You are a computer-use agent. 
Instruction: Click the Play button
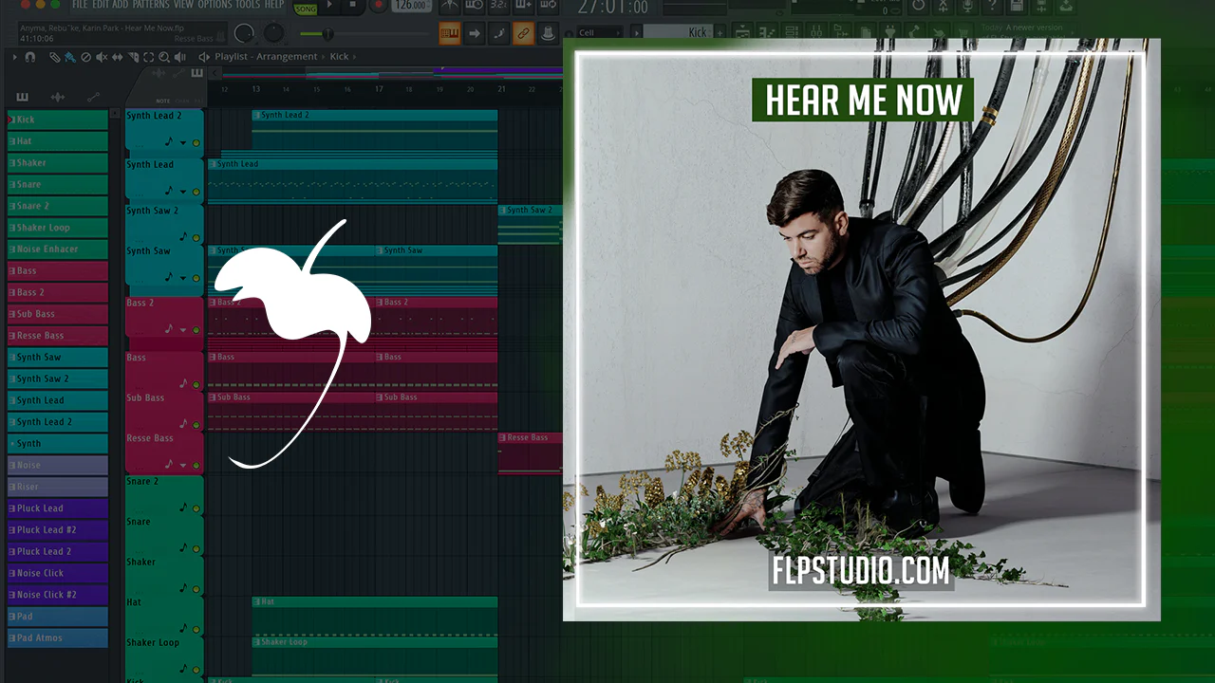tap(329, 5)
